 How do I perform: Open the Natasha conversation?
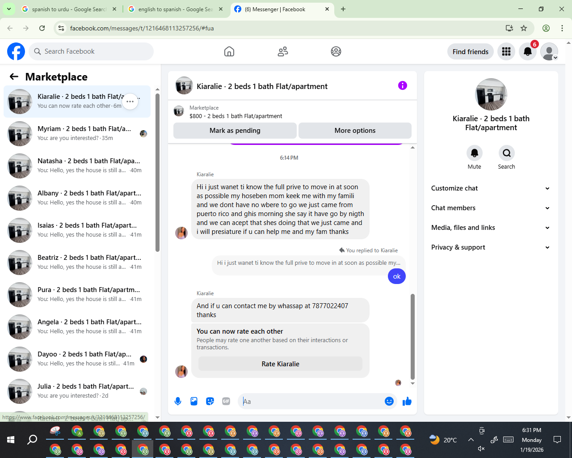click(x=77, y=165)
